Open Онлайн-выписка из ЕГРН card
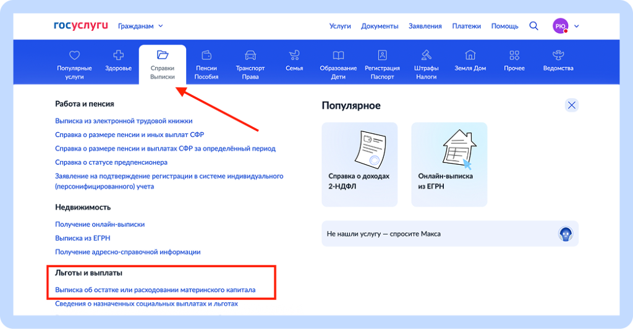The width and height of the screenshot is (633, 329). click(449, 164)
